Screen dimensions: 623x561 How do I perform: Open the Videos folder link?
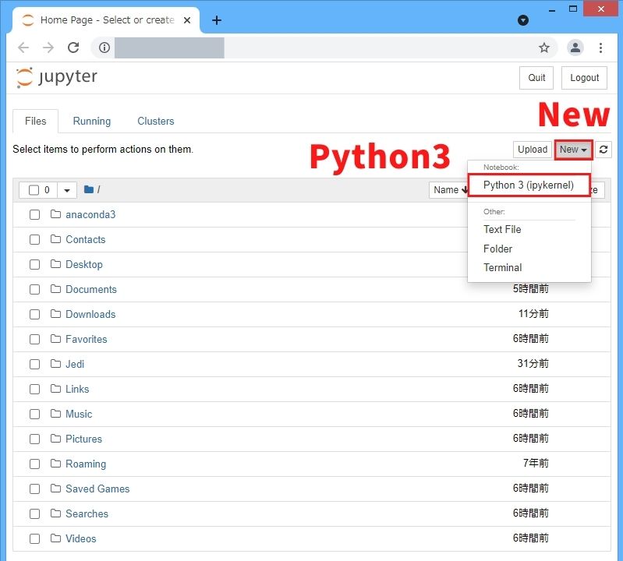(80, 538)
